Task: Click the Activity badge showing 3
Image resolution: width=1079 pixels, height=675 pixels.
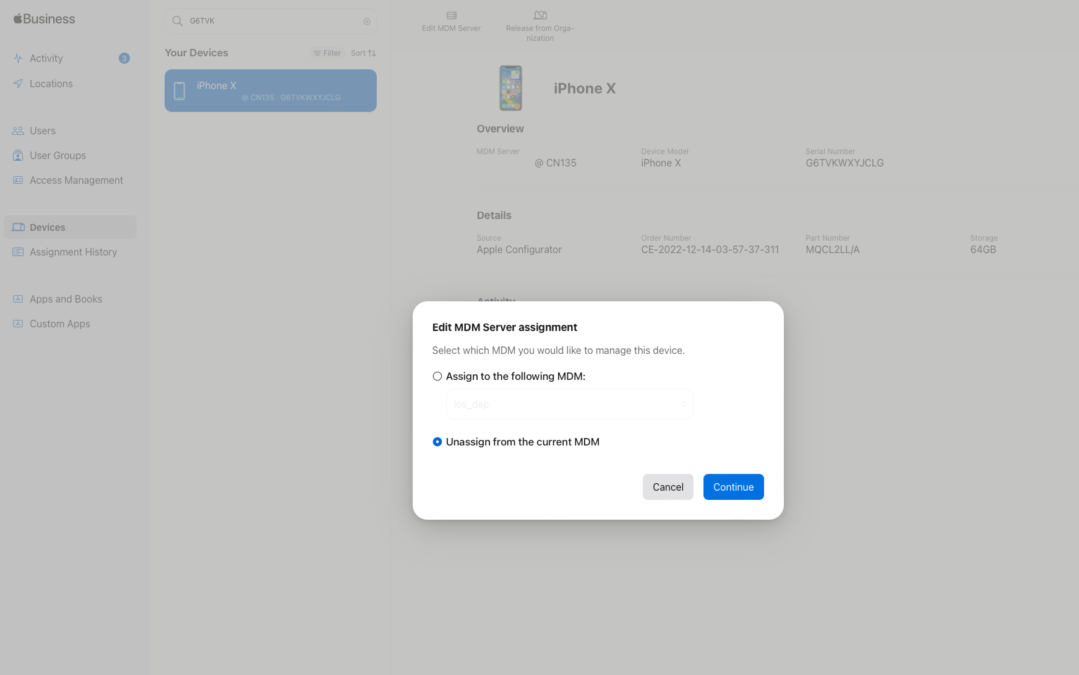Action: [124, 58]
